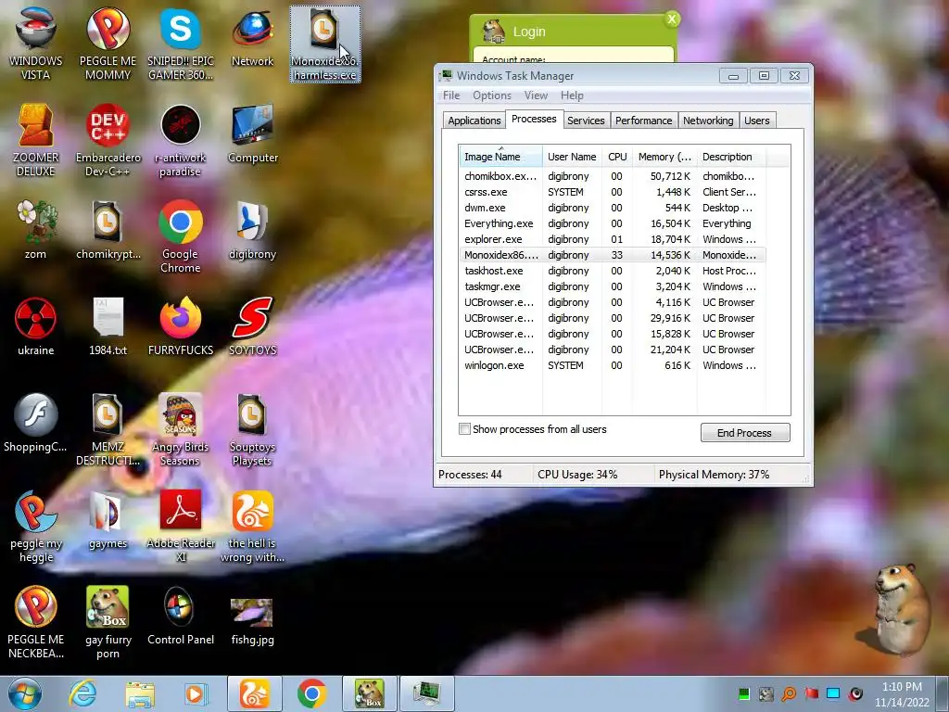This screenshot has height=712, width=949.
Task: Select the Monoxidex86 harmless.exe desktop icon
Action: pos(325,44)
